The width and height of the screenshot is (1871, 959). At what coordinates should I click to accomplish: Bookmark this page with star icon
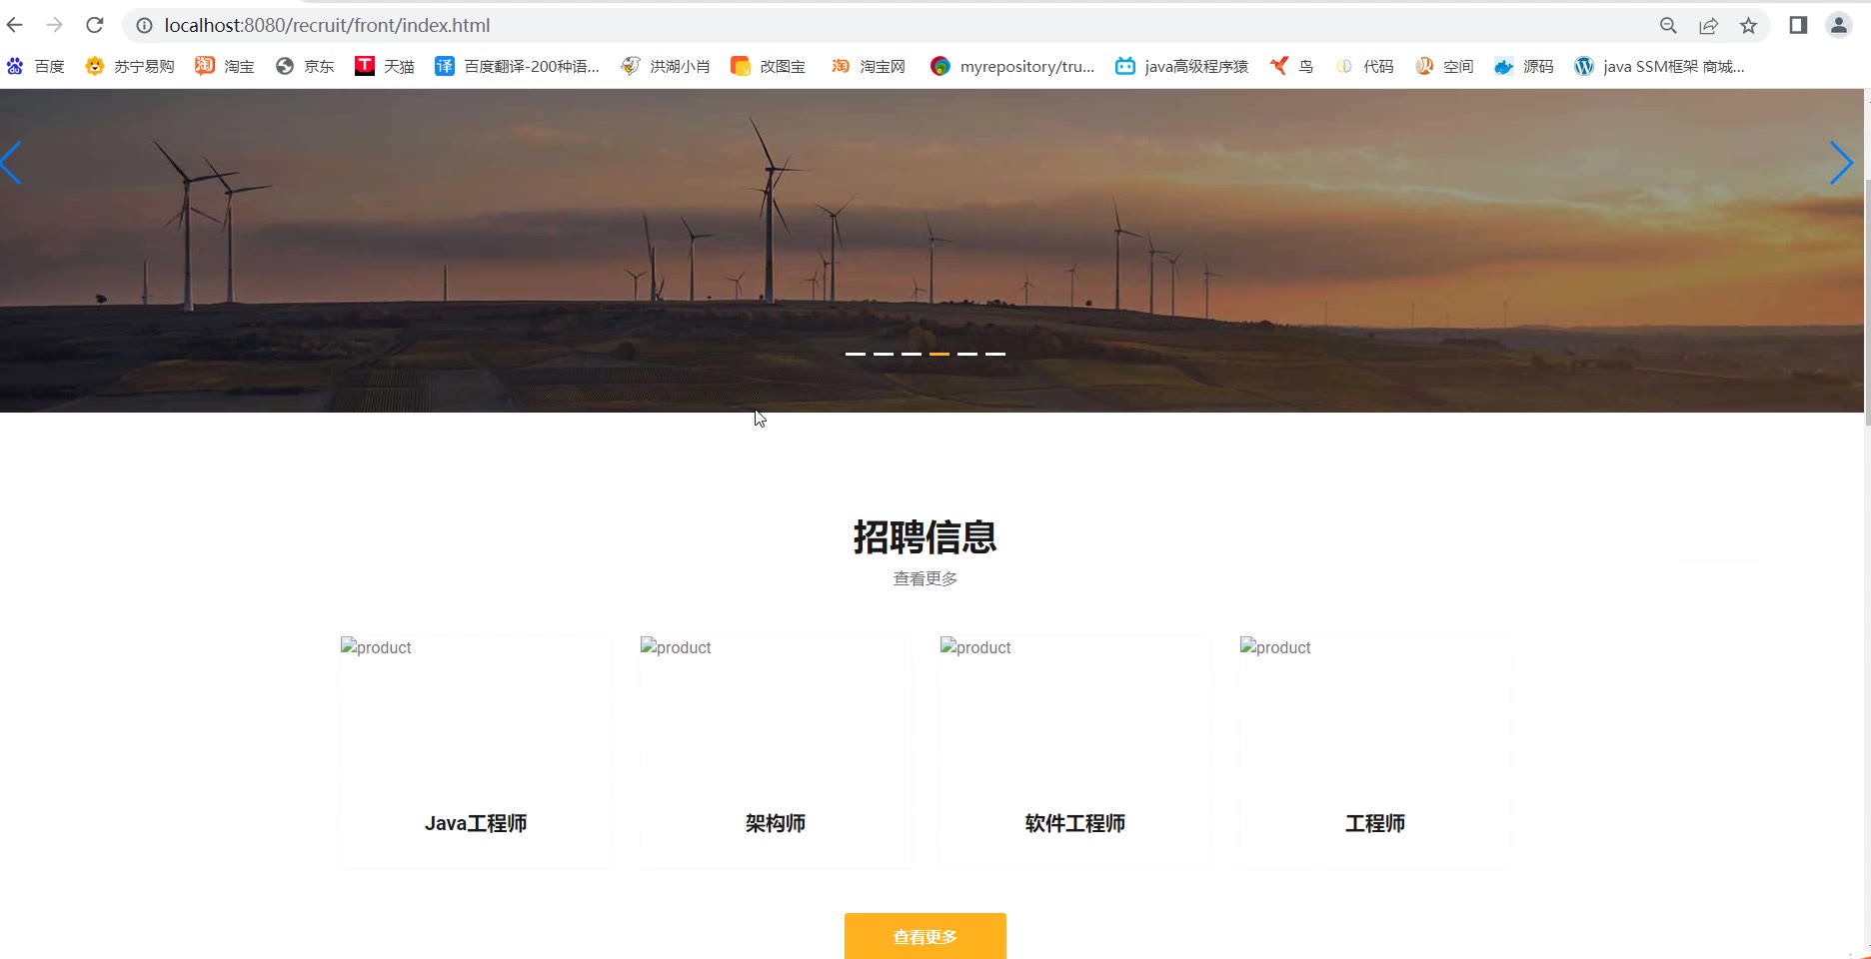point(1748,26)
